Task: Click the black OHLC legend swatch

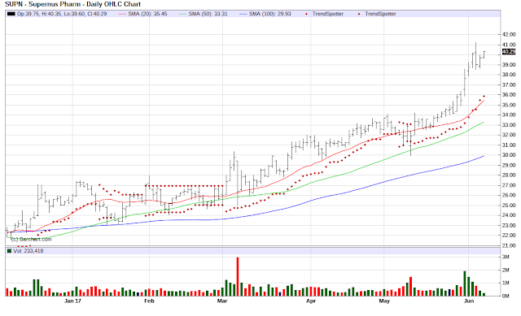Action: [x=11, y=14]
